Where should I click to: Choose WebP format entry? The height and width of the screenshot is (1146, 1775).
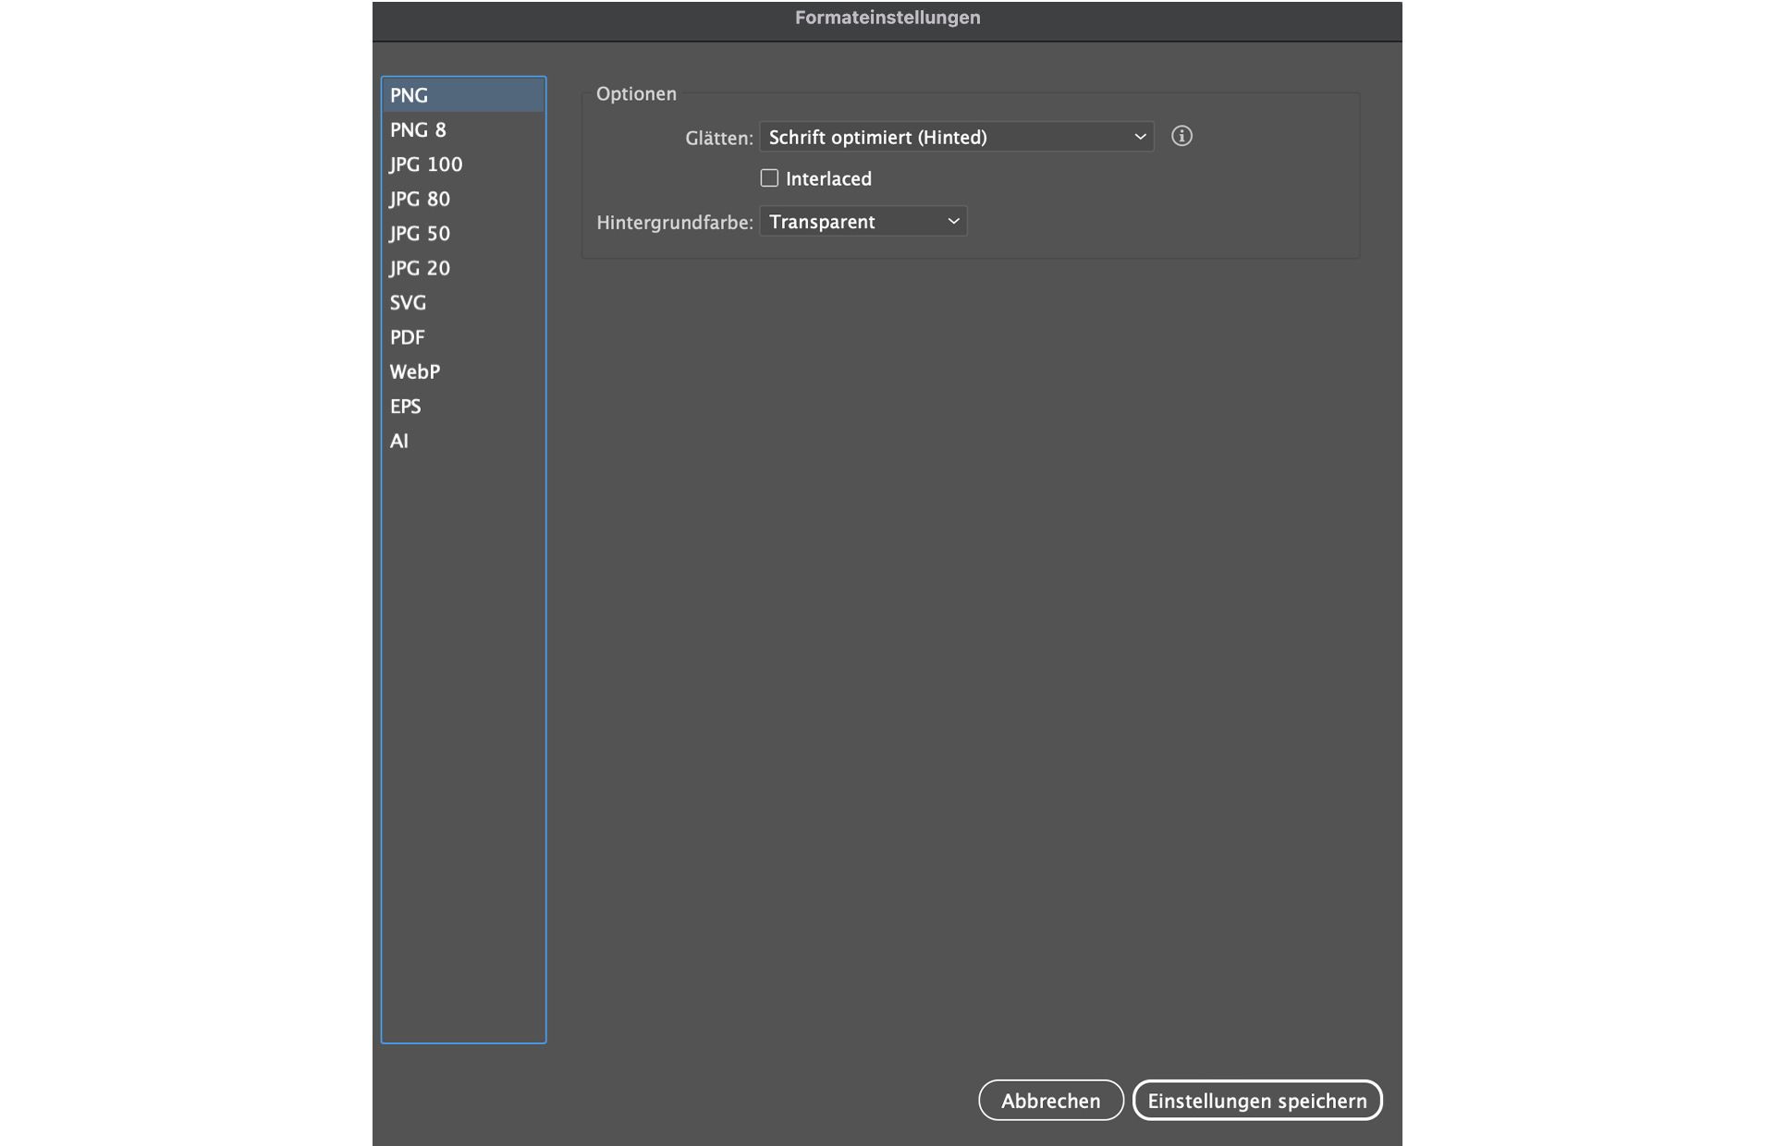(414, 372)
